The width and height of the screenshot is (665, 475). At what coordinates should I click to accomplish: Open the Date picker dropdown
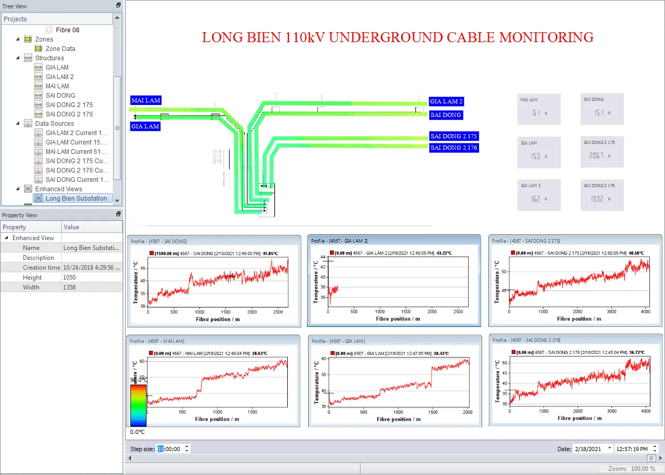pyautogui.click(x=608, y=449)
